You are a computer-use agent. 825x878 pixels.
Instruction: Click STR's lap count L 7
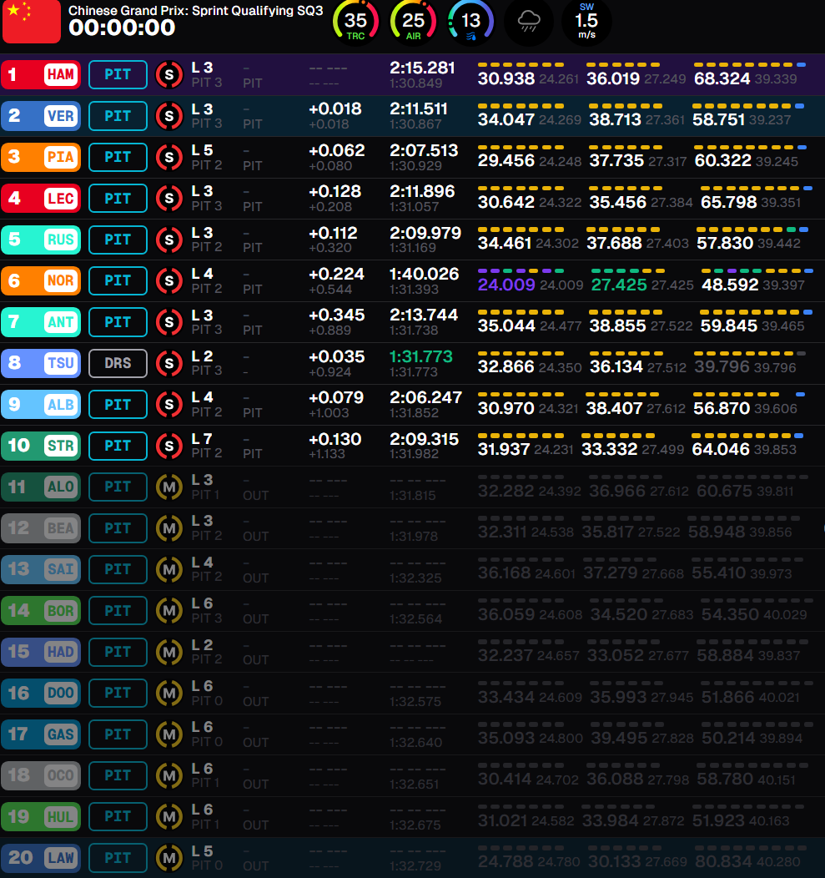[x=202, y=439]
